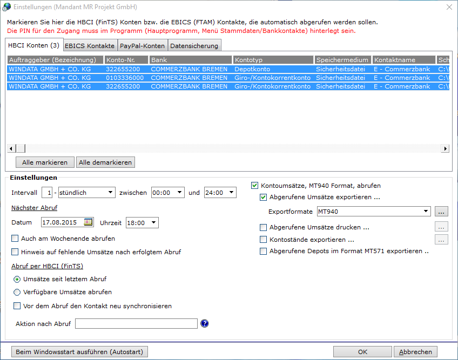Click Beim Windowsstart ausführen (Autostart) button
The image size is (458, 360).
tap(79, 352)
